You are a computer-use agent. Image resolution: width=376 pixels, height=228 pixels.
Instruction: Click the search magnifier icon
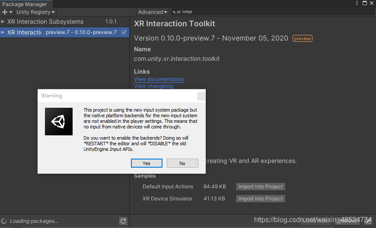(x=174, y=12)
